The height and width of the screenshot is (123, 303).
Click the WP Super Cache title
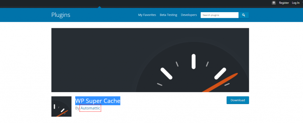pos(98,101)
